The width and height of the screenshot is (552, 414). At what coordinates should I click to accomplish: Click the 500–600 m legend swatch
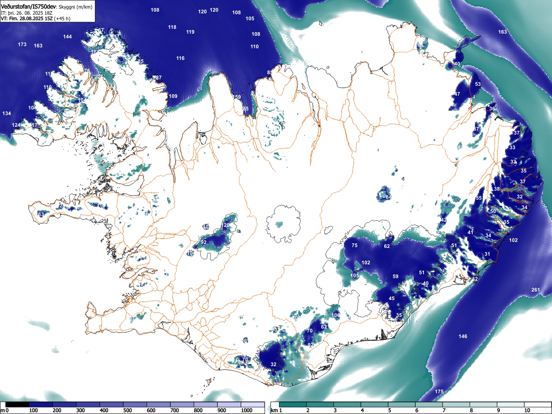click(135, 405)
